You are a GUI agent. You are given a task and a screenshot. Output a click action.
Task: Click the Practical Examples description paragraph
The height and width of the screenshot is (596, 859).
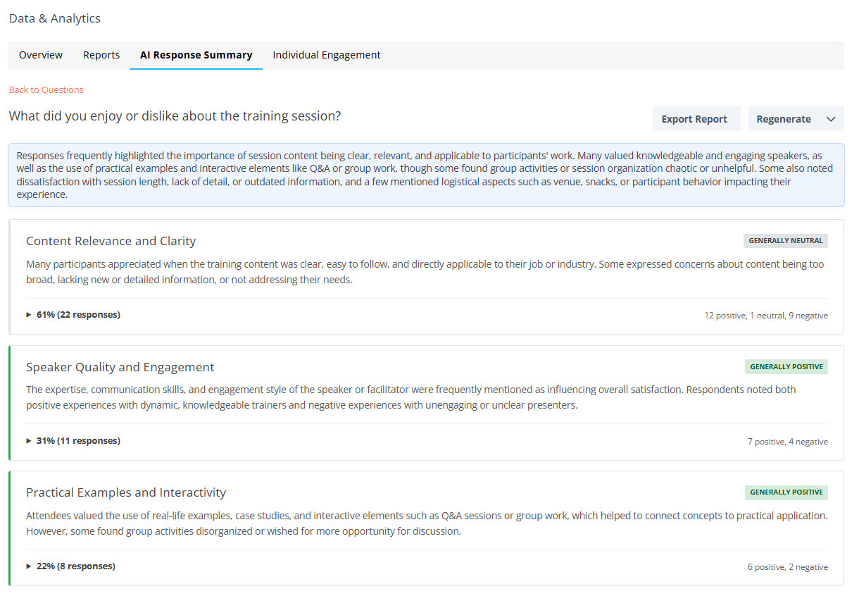(x=427, y=523)
